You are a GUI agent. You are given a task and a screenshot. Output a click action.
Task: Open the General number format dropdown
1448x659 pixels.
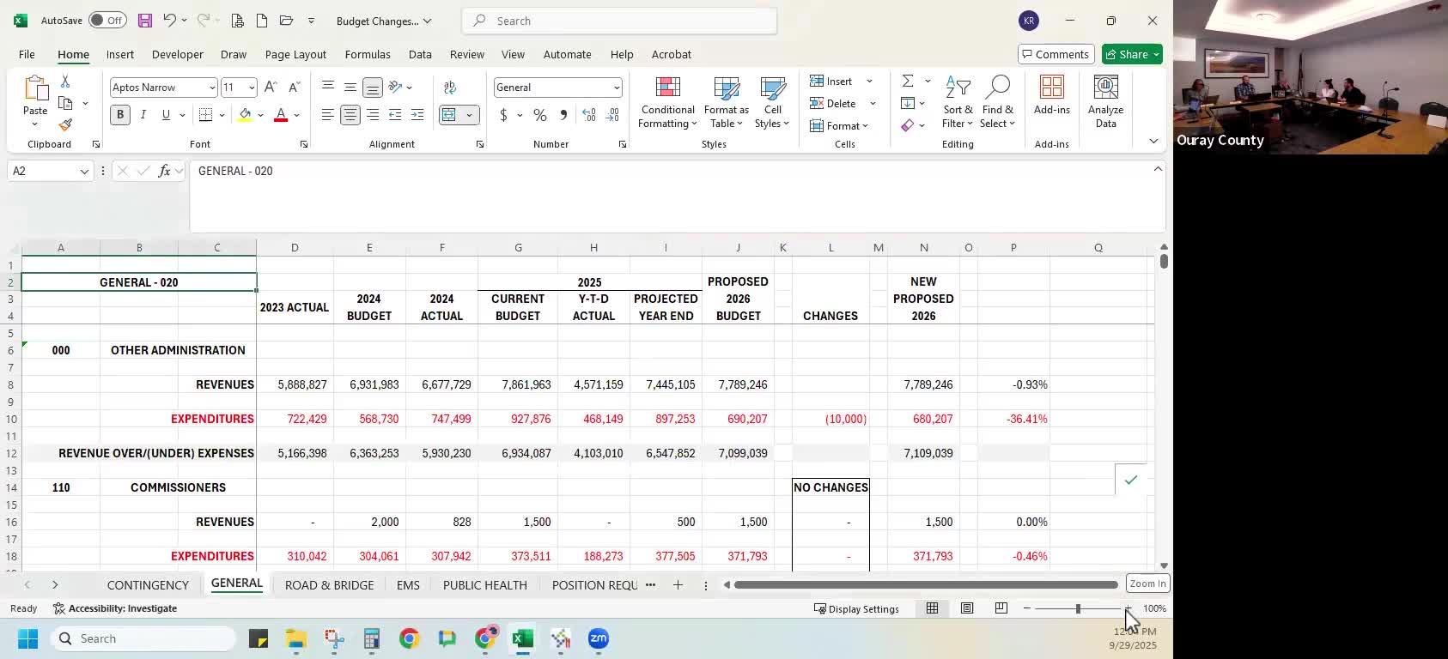click(616, 88)
